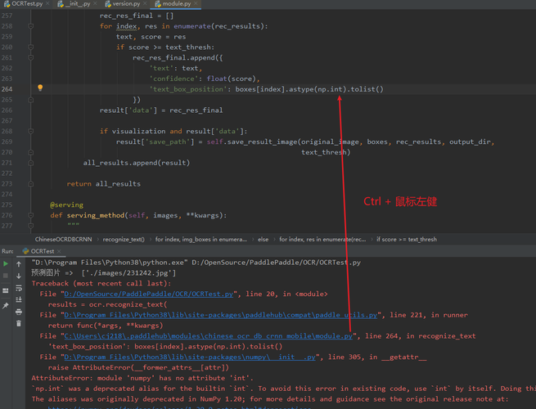Toggle scroll to end of console output
The image size is (536, 409).
coord(19,299)
